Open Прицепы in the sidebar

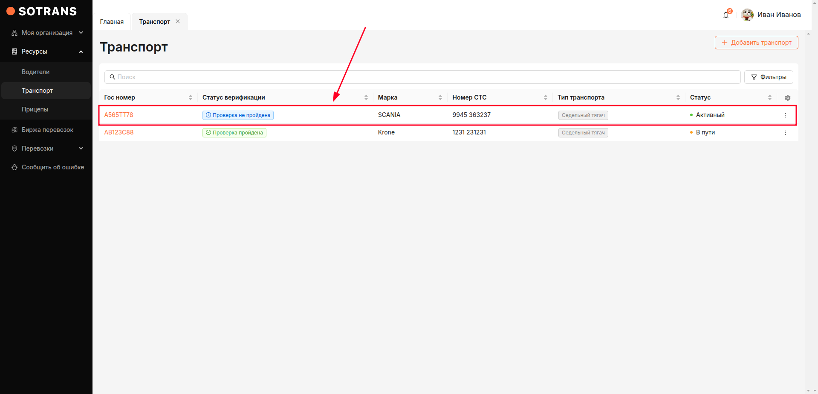[35, 109]
